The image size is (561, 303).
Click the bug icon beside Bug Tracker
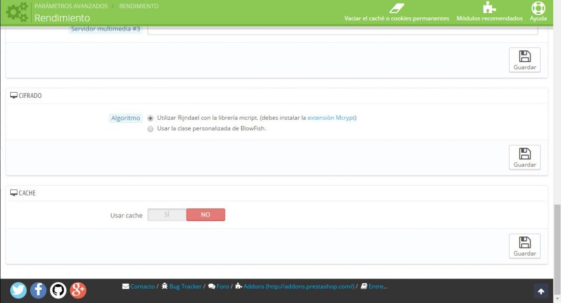(165, 286)
